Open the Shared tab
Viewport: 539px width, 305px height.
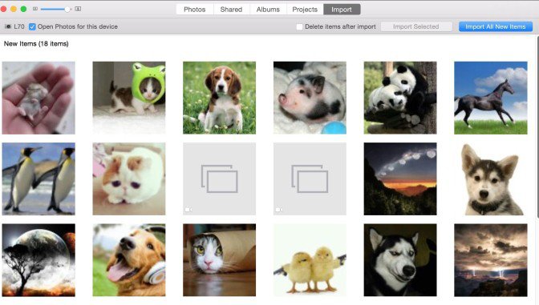click(231, 10)
